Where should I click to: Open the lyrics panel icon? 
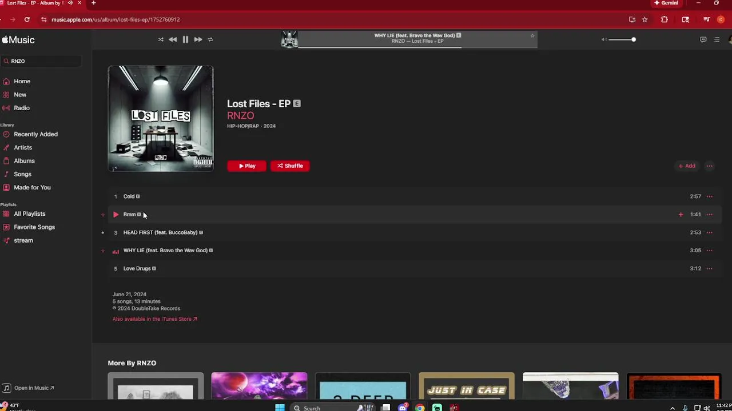coord(703,39)
